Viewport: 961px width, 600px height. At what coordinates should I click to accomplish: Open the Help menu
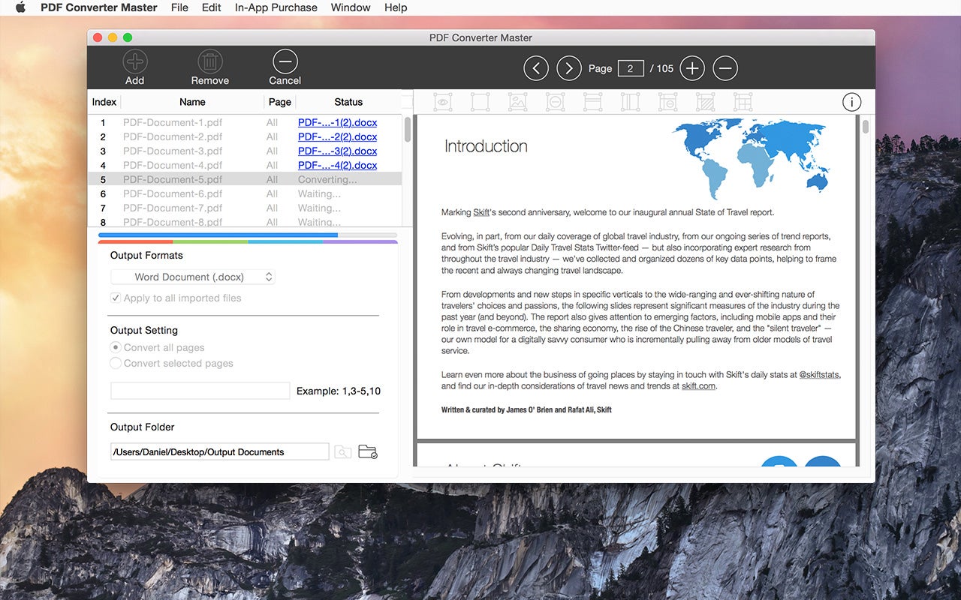[x=396, y=7]
